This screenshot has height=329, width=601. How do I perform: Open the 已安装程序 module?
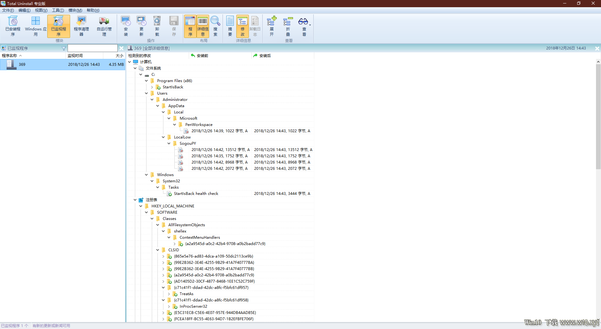[x=13, y=26]
